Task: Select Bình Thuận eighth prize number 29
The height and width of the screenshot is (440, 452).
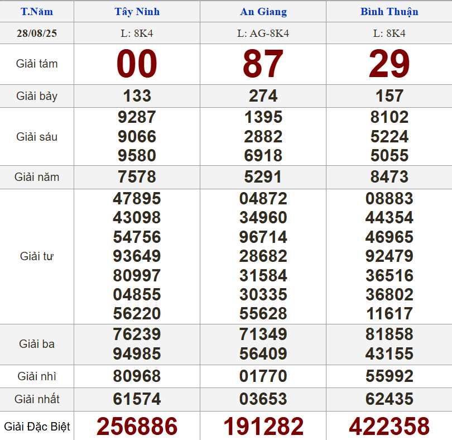Action: pyautogui.click(x=389, y=64)
